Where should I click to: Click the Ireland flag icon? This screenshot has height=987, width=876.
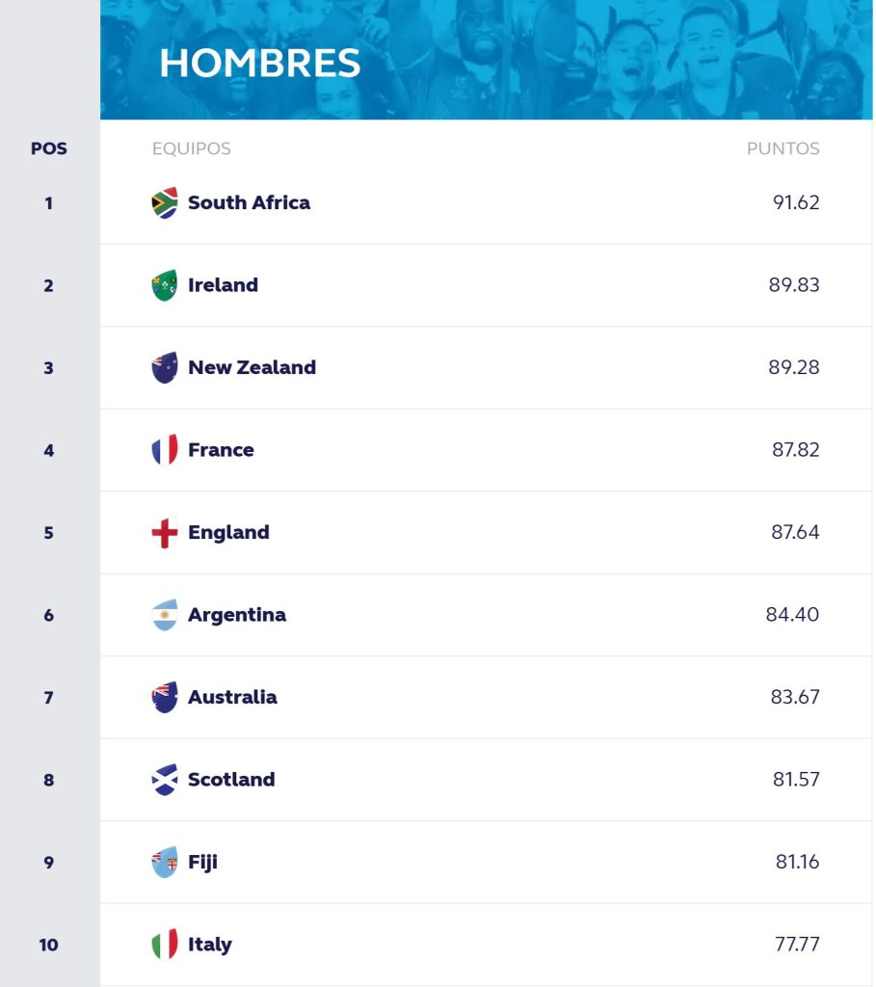coord(165,285)
